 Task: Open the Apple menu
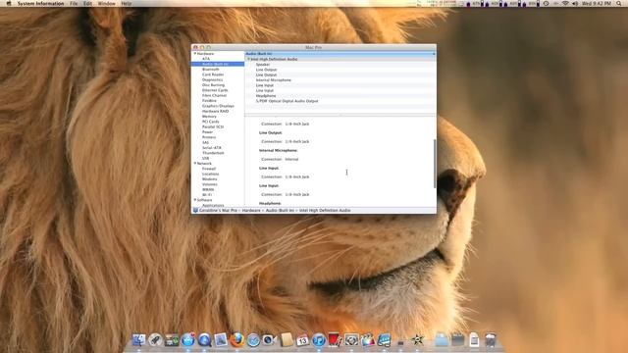[9, 3]
